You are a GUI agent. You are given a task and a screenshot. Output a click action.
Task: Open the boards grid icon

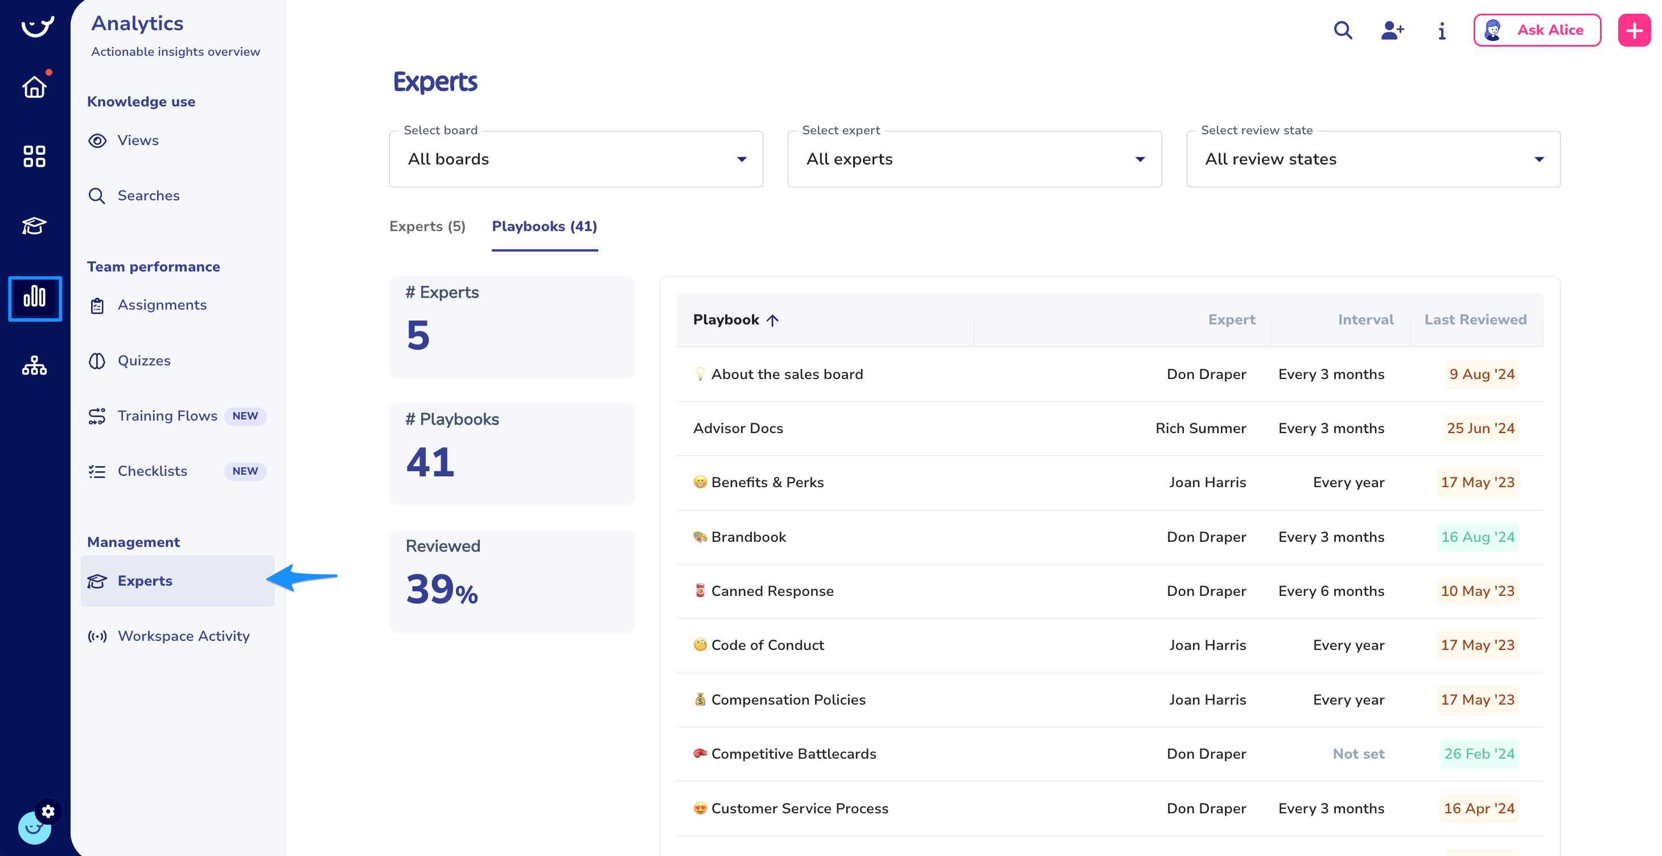click(x=34, y=156)
